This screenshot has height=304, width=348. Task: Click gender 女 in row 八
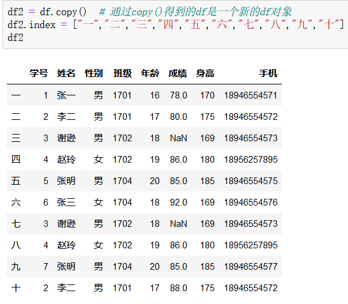pos(98,245)
